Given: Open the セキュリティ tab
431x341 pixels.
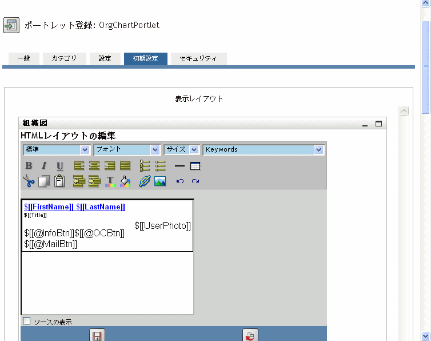Looking at the screenshot, I should point(199,58).
